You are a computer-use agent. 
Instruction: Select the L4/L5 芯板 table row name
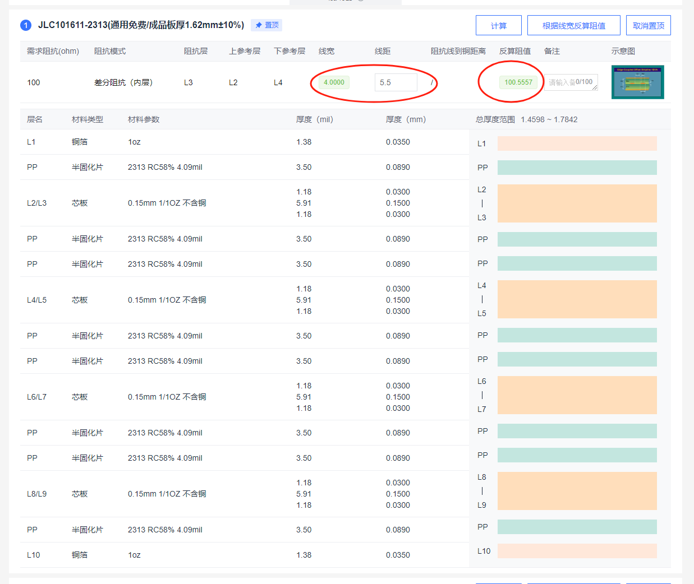coord(37,300)
